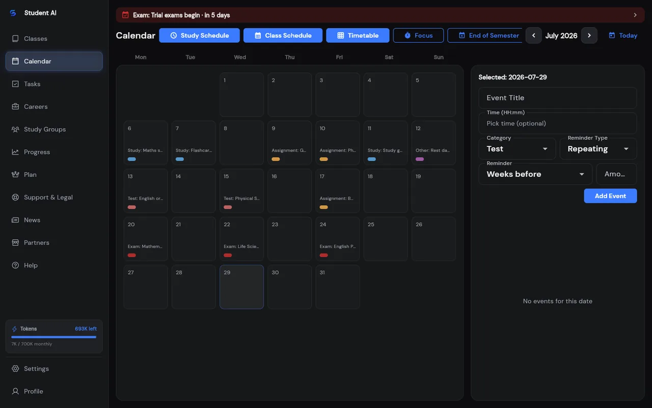Open the Classes sidebar icon
Viewport: 652px width, 408px height.
click(x=15, y=39)
